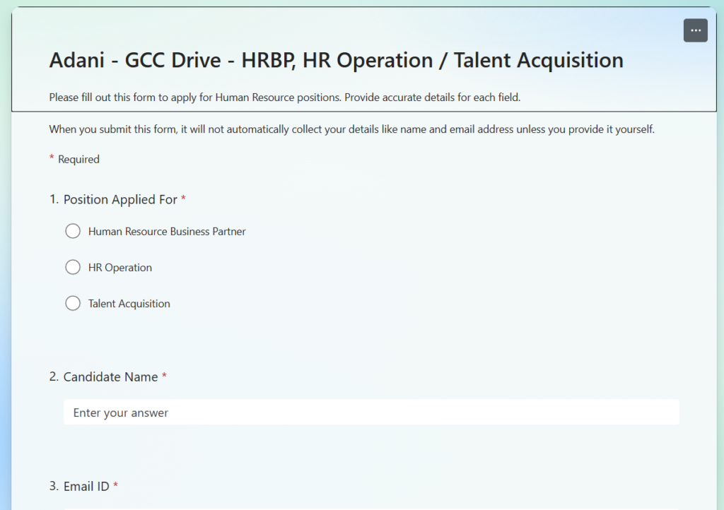This screenshot has width=724, height=510.
Task: Click the 'Required' note text
Action: pos(78,159)
